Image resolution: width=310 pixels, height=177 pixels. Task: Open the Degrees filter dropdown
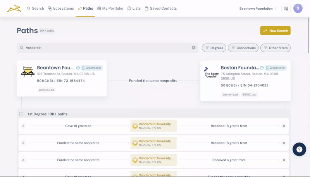click(x=214, y=48)
